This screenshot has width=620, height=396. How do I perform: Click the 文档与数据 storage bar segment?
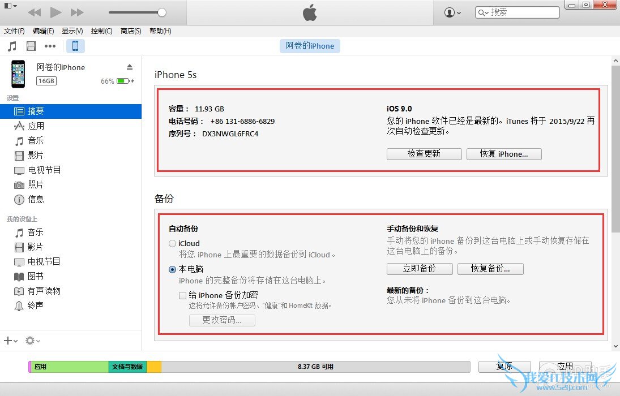coord(127,367)
